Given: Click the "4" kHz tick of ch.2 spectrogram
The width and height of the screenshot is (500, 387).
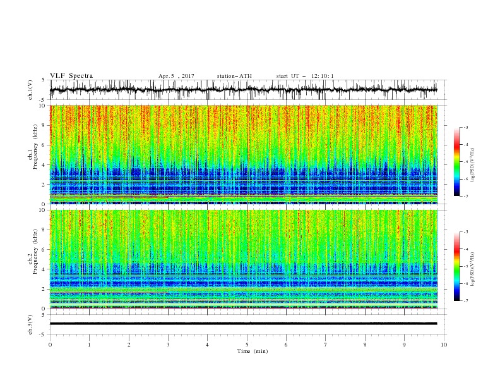Looking at the screenshot, I should click(44, 269).
